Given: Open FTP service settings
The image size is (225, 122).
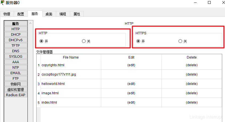Looking at the screenshot, I should [16, 78].
